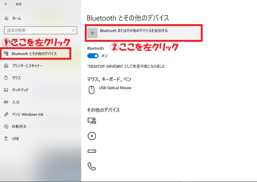Open ペンと Windows Ink settings
The height and width of the screenshot is (182, 257).
[x=27, y=114]
